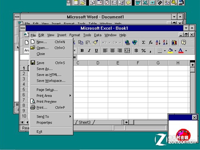
Task: Apply the red Font Color button
Action: [181, 51]
